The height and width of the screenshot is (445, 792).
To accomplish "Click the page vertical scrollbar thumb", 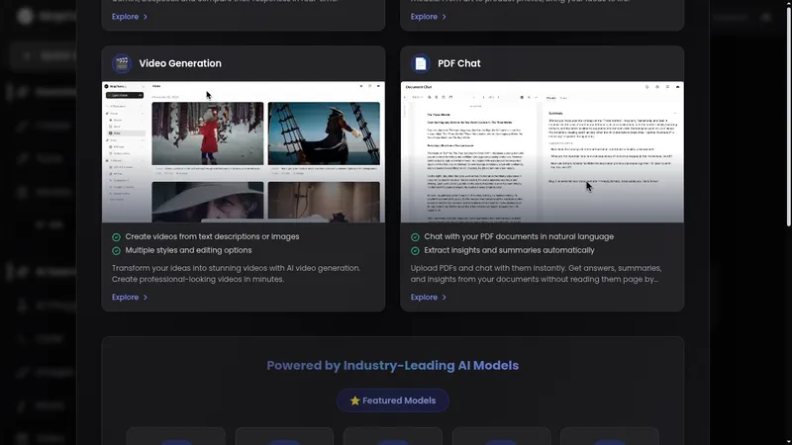I will click(x=788, y=116).
